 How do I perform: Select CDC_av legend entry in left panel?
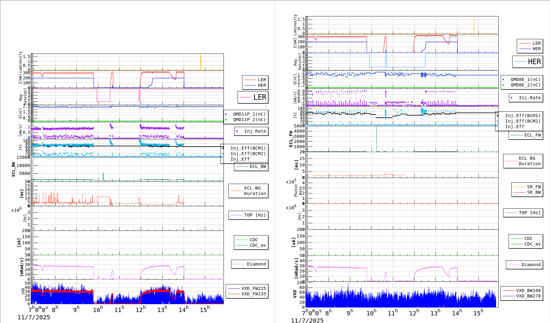coord(257,245)
